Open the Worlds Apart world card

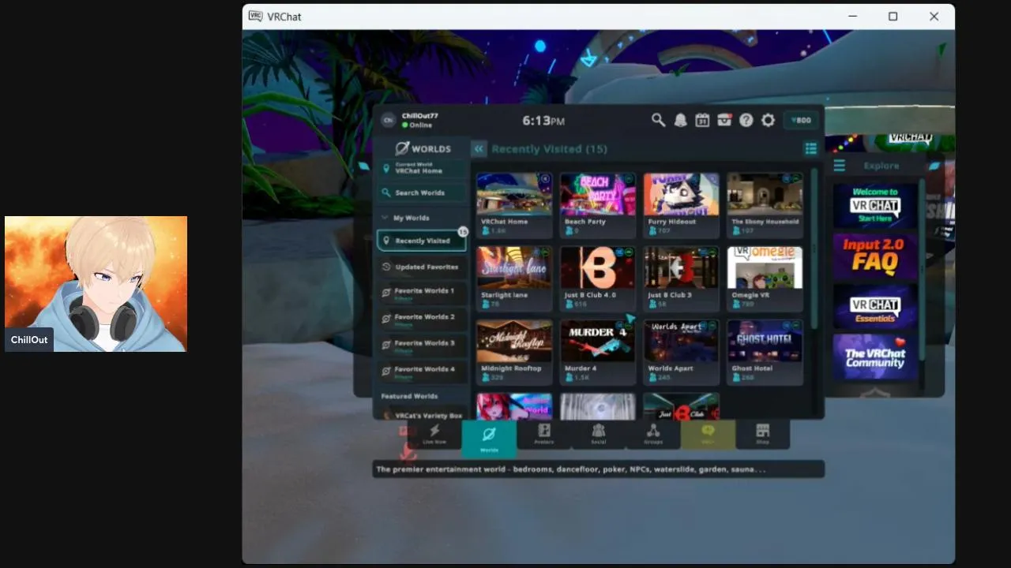point(681,352)
